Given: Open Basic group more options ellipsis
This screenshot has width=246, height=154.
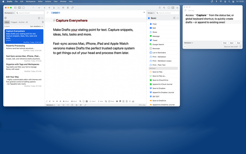Looking at the screenshot, I should click(x=178, y=18).
